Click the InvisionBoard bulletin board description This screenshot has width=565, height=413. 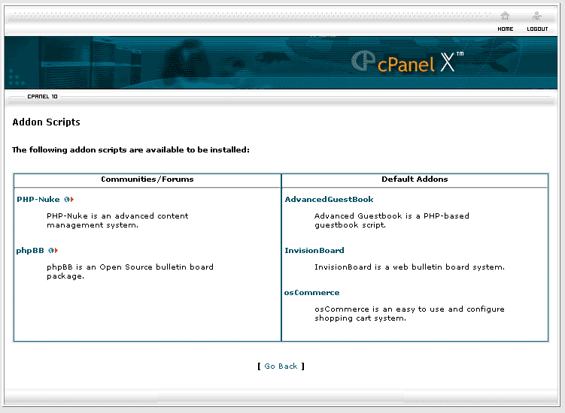click(409, 267)
